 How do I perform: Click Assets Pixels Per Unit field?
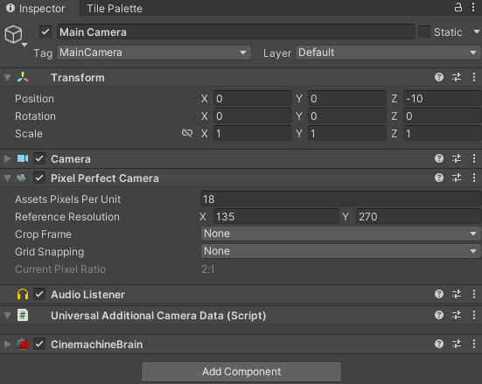[x=341, y=199]
